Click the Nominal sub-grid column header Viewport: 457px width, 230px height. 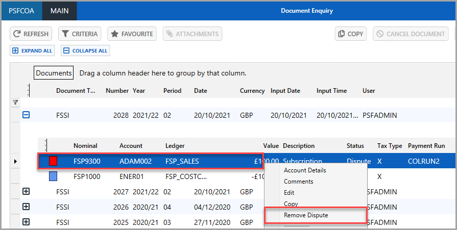tap(85, 146)
